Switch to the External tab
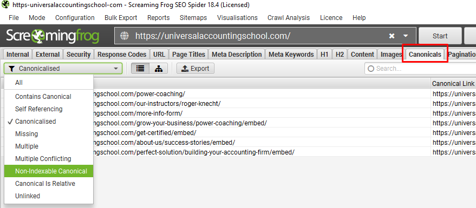The height and width of the screenshot is (208, 476). coord(48,54)
